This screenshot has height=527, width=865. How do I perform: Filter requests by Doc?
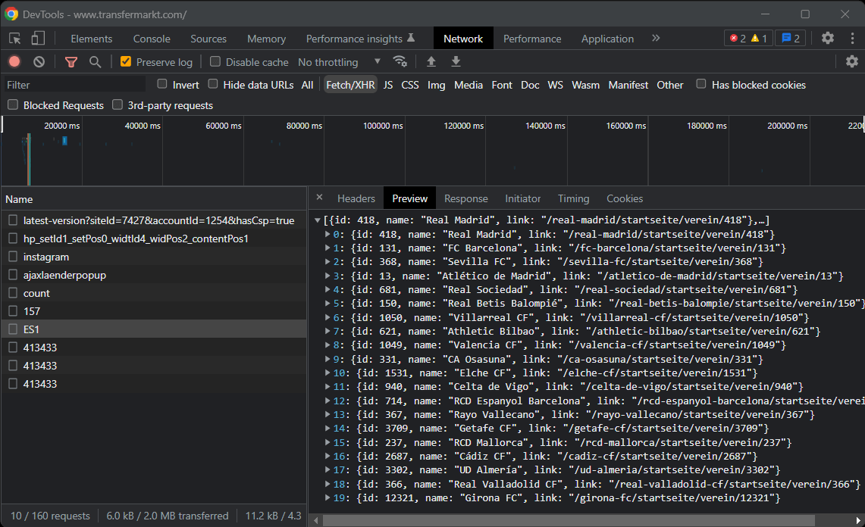[530, 85]
